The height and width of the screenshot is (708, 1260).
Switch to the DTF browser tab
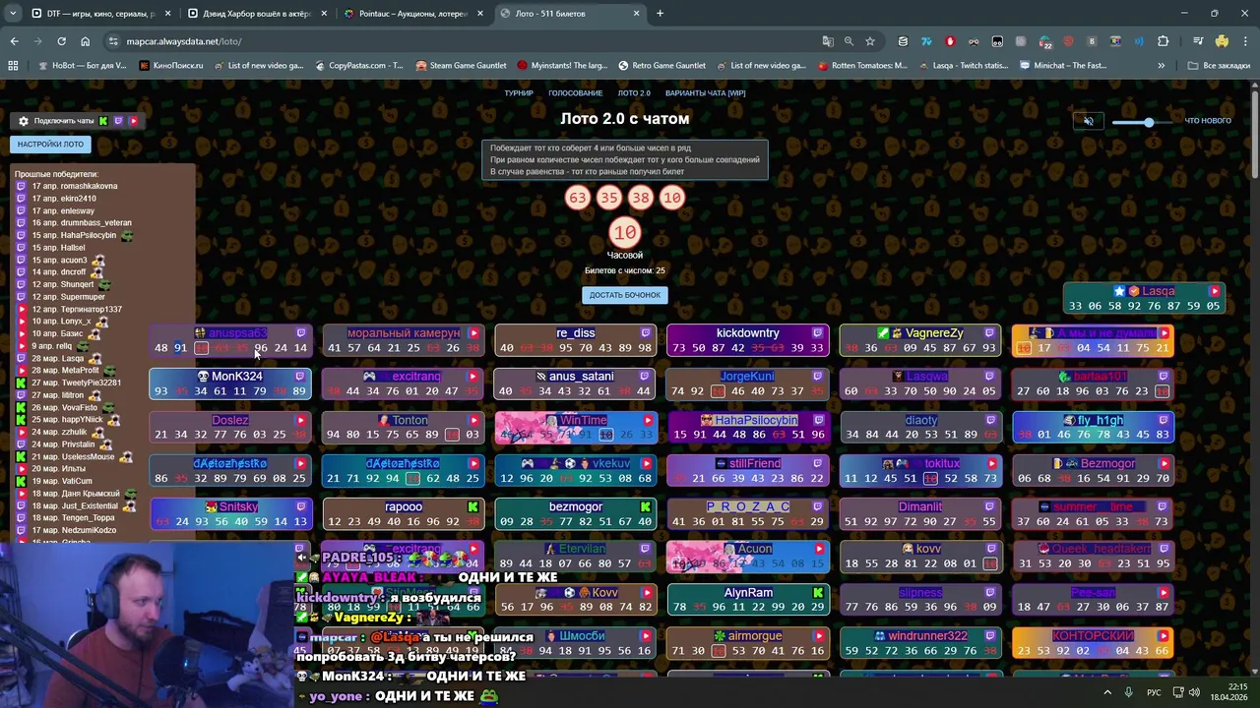pos(99,14)
